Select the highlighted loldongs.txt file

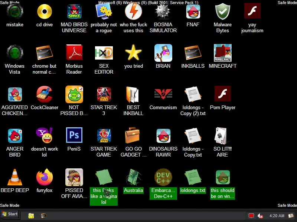(x=193, y=177)
